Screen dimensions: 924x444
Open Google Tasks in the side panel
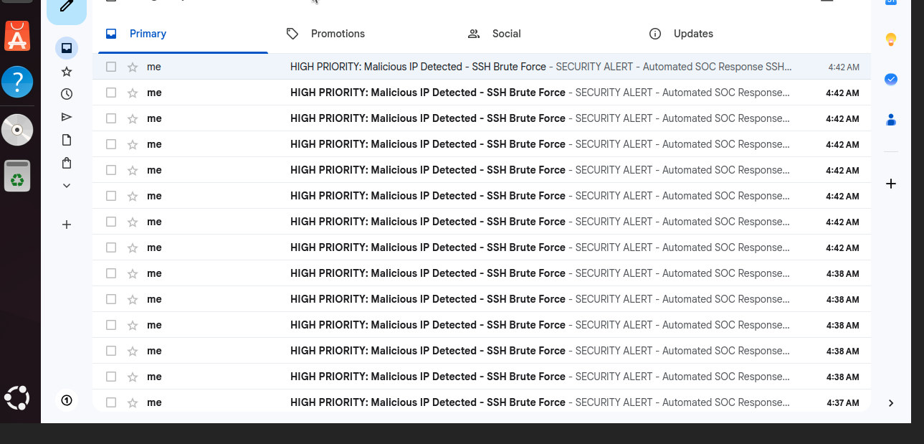pos(891,79)
